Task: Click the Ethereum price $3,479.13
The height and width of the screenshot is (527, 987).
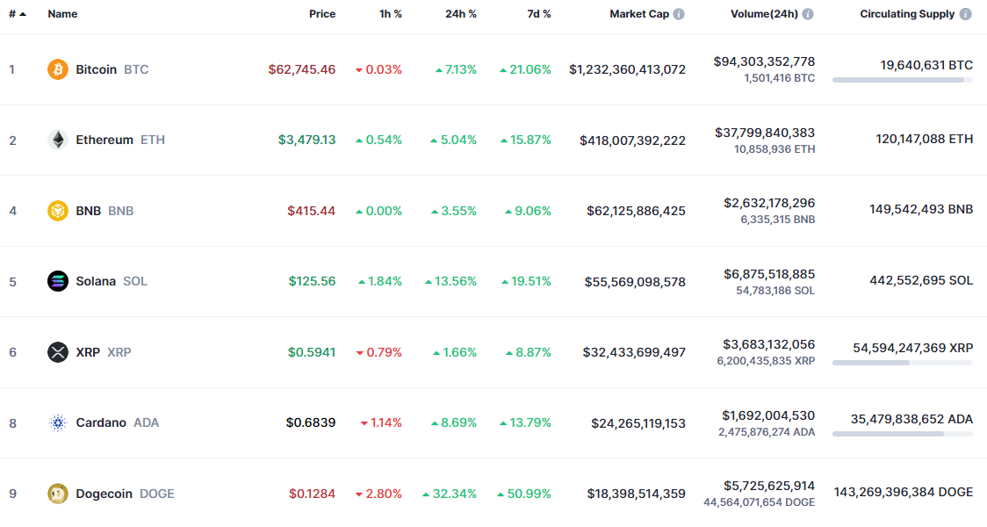Action: tap(307, 140)
